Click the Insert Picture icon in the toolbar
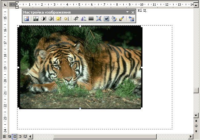The image size is (200, 140). pos(26,19)
